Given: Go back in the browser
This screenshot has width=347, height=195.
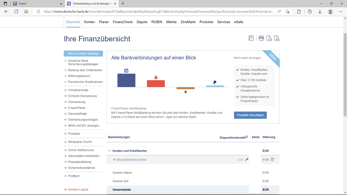Looking at the screenshot, I should pyautogui.click(x=6, y=12).
